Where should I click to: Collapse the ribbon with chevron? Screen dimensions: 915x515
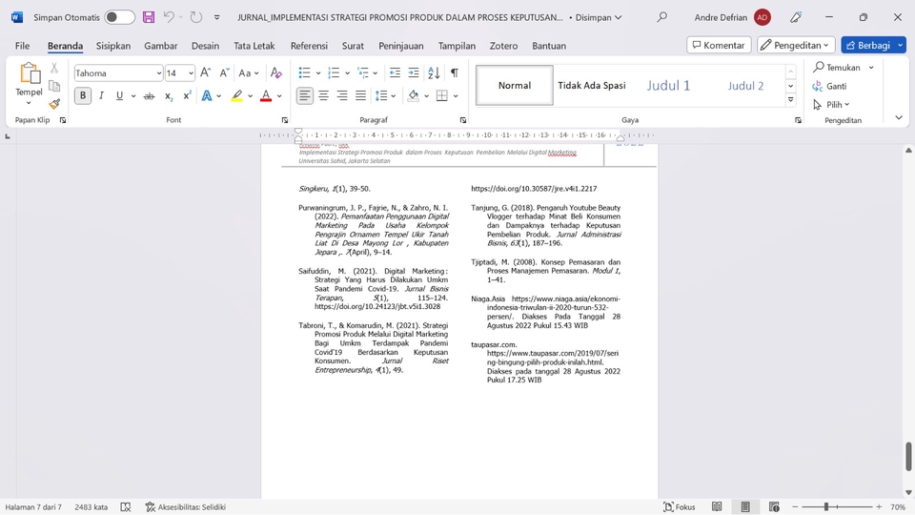point(899,118)
